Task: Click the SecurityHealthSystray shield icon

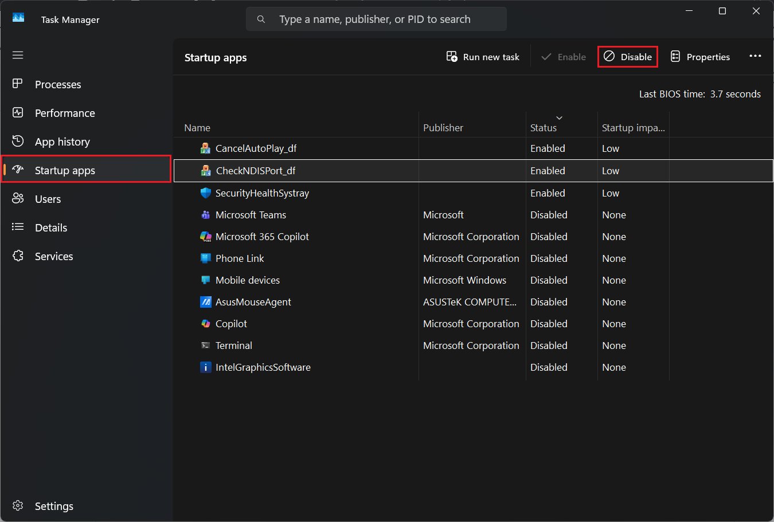Action: (x=205, y=193)
